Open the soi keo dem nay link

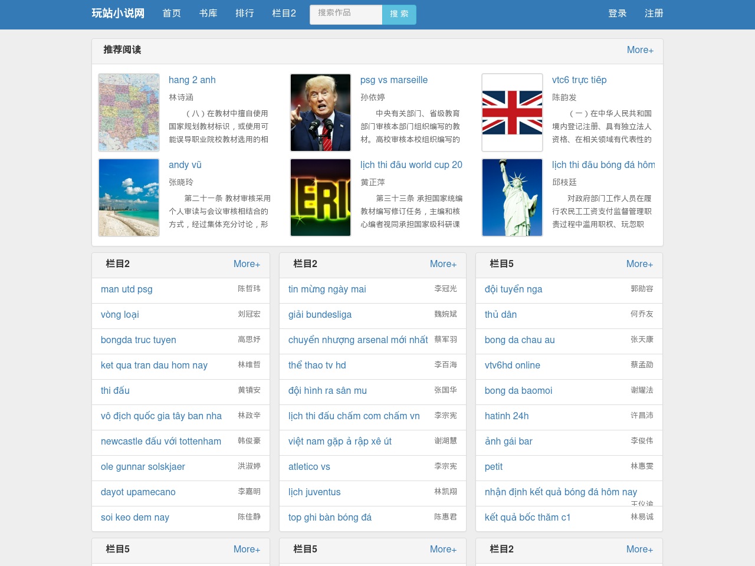(135, 518)
